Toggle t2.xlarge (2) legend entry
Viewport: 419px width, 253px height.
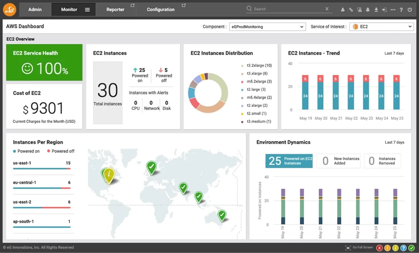click(254, 105)
